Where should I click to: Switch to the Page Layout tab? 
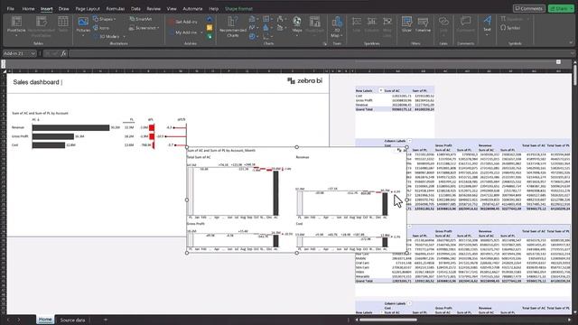click(x=88, y=8)
